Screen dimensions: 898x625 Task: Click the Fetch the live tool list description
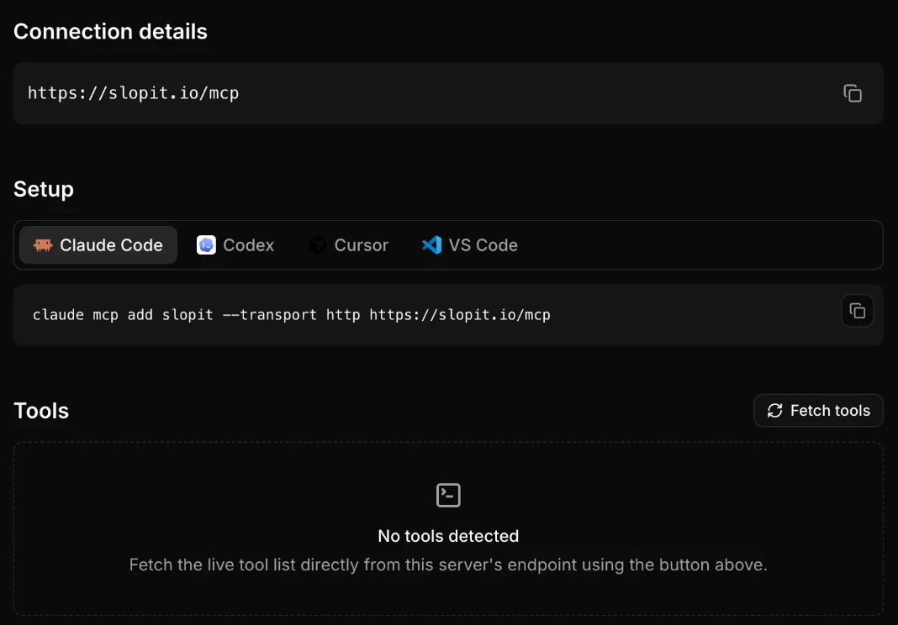pyautogui.click(x=448, y=565)
